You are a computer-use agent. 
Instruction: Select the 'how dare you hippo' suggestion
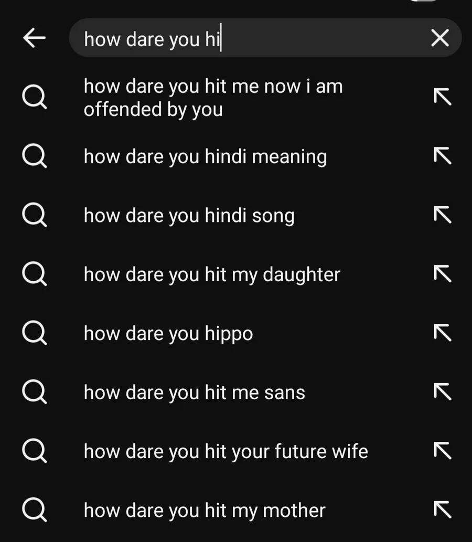[168, 334]
